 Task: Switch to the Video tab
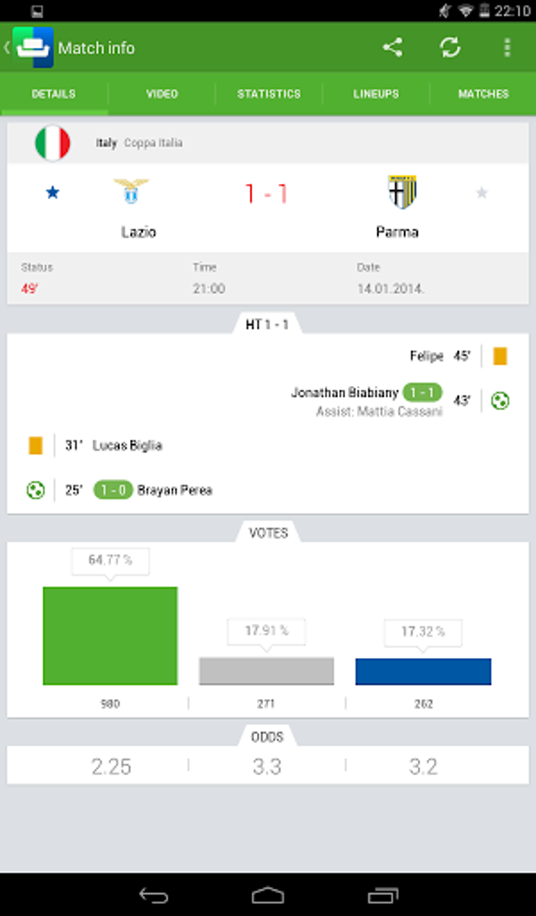pyautogui.click(x=162, y=94)
